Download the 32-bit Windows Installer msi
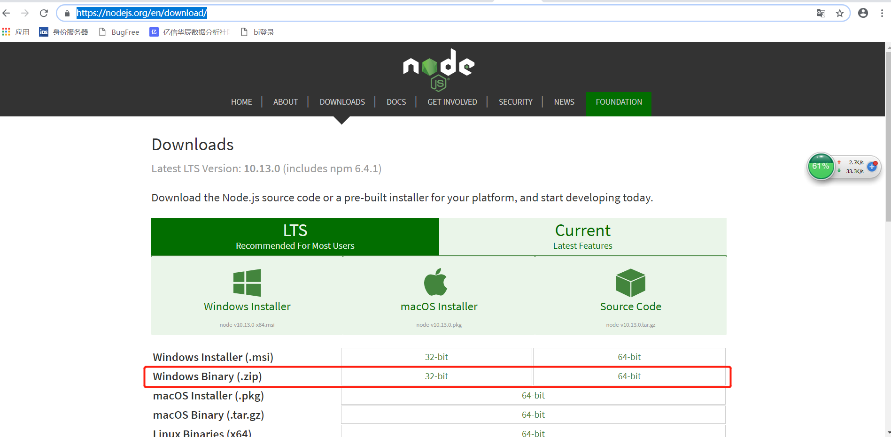891x437 pixels. click(436, 357)
